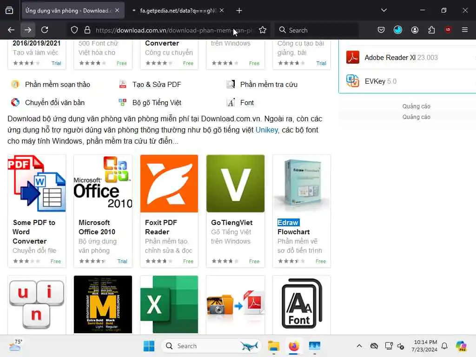
Task: Open a new browser tab
Action: pos(239,11)
